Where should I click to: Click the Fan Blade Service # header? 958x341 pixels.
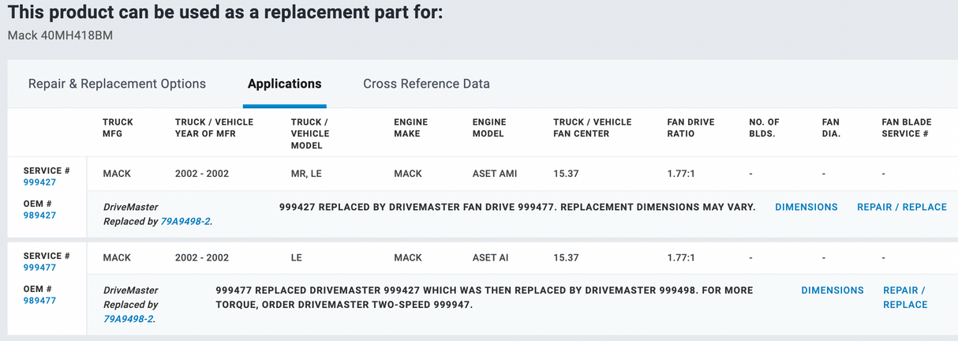[906, 128]
